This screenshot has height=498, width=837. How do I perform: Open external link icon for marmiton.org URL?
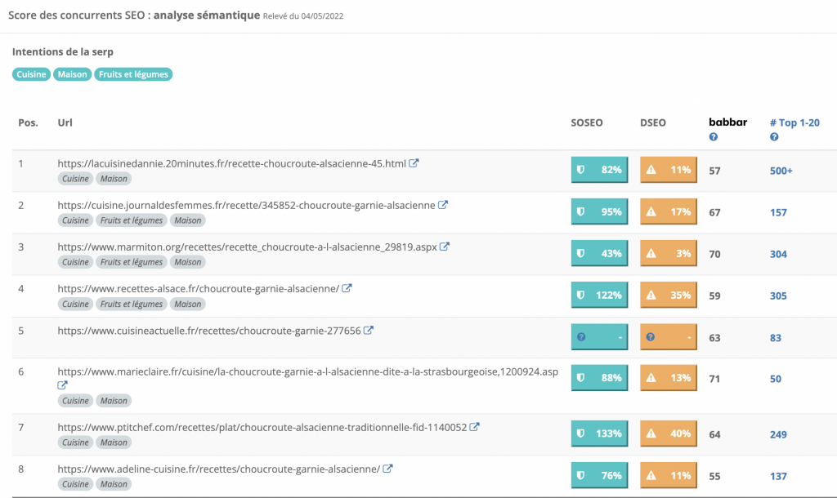click(445, 247)
